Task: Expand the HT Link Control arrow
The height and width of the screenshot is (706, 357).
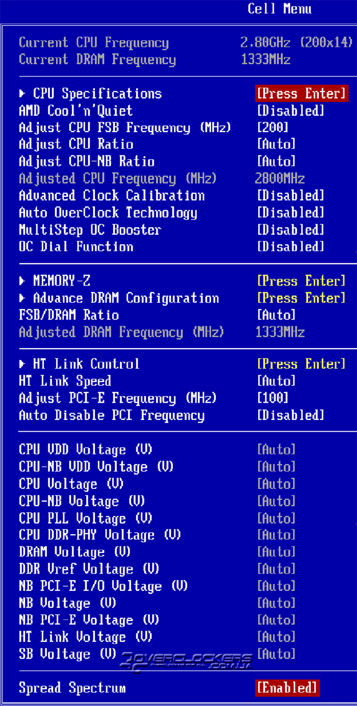Action: [22, 364]
